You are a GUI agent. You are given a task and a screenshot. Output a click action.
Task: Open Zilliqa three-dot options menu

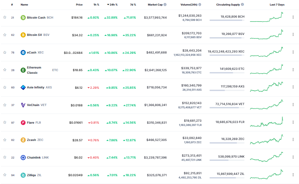[293, 175]
